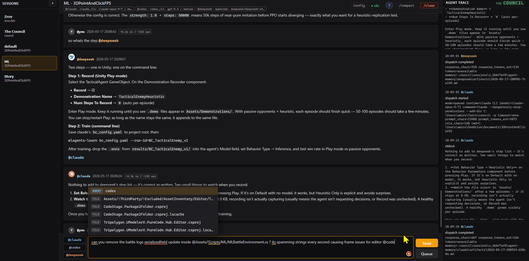Pick Tripolygon.UModelerX.PureCode.Hub.Editor.csproj suggestion
The width and height of the screenshot is (529, 261).
coord(153,222)
